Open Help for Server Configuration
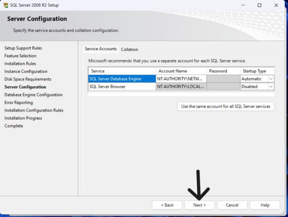Image resolution: width=288 pixels, height=217 pixels. coord(265,205)
